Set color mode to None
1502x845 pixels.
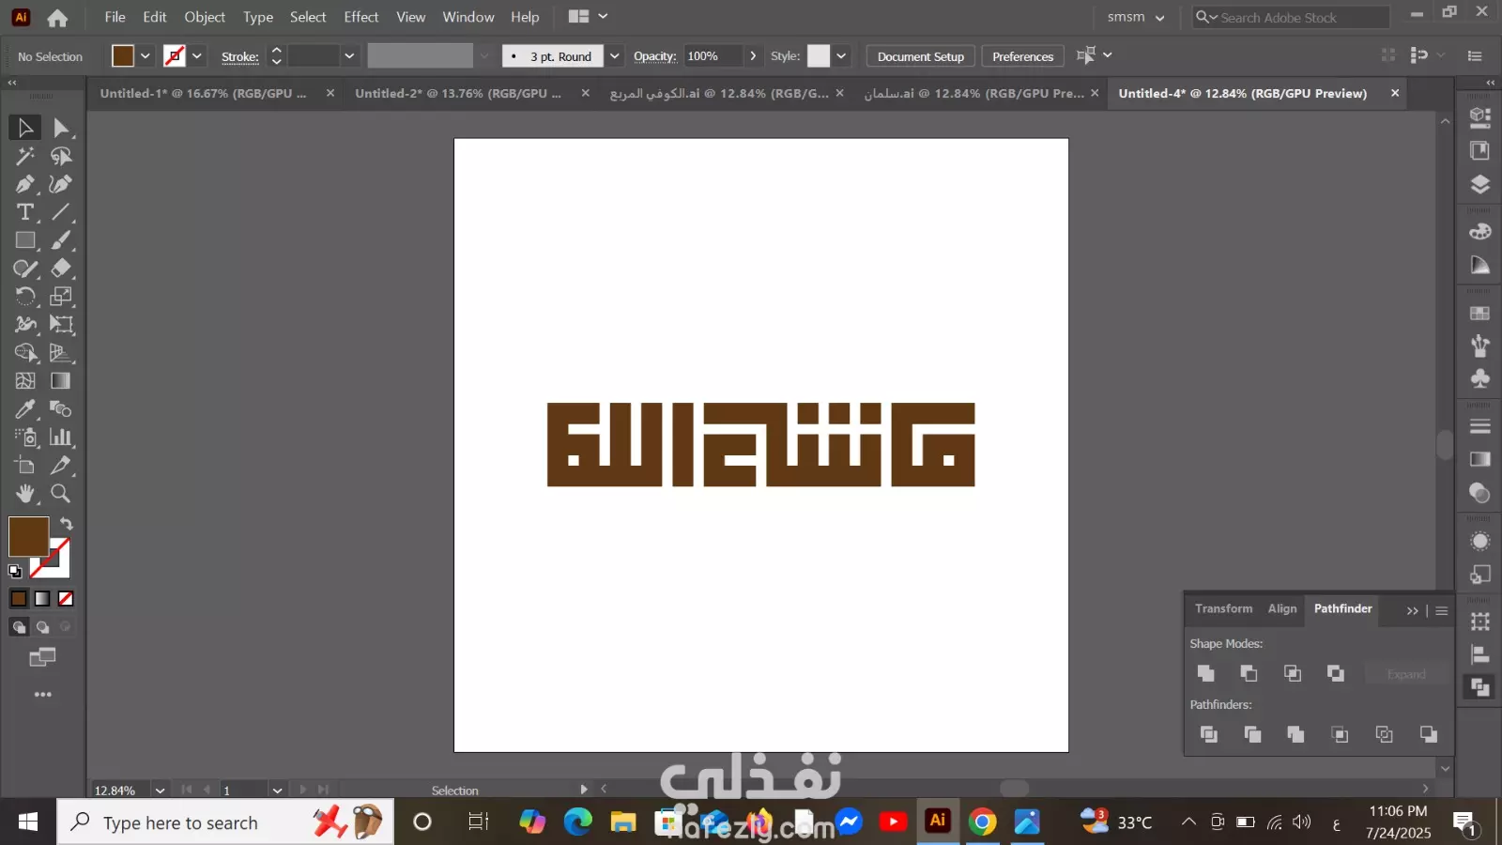(66, 599)
